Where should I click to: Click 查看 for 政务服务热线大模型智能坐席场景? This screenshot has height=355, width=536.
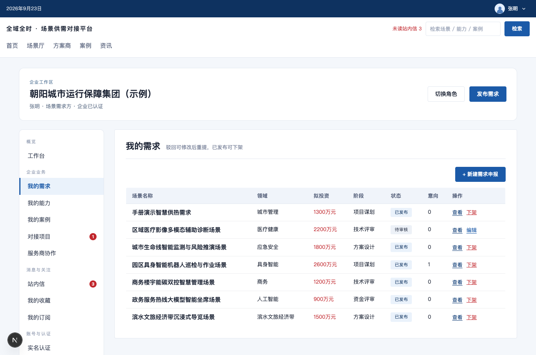[x=457, y=300]
